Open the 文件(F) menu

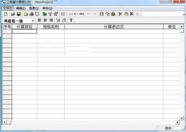tap(8, 8)
